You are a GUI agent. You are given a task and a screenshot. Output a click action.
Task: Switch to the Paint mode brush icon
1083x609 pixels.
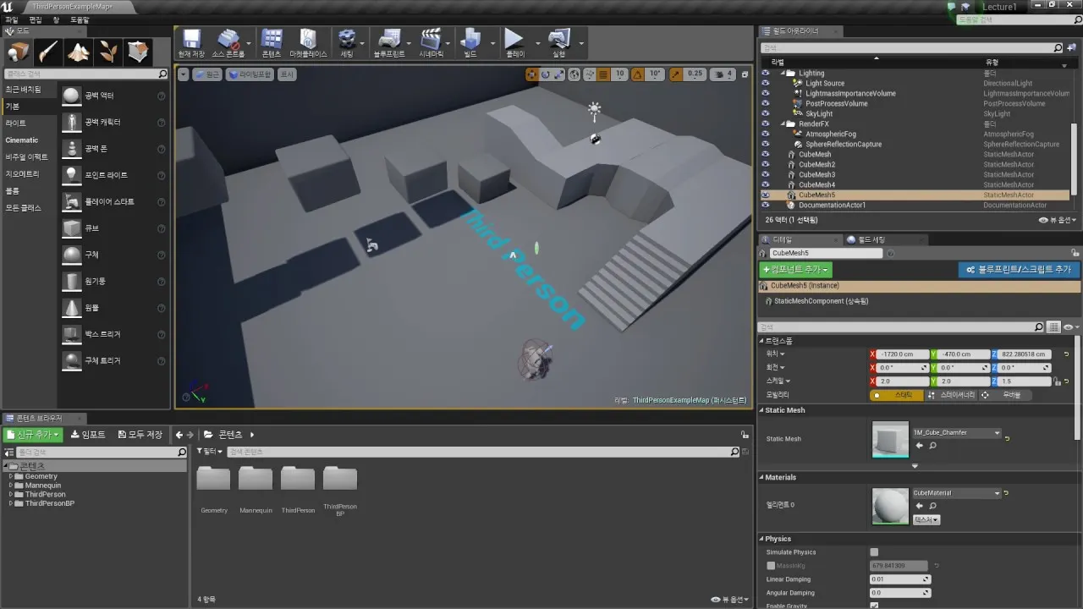pyautogui.click(x=48, y=52)
